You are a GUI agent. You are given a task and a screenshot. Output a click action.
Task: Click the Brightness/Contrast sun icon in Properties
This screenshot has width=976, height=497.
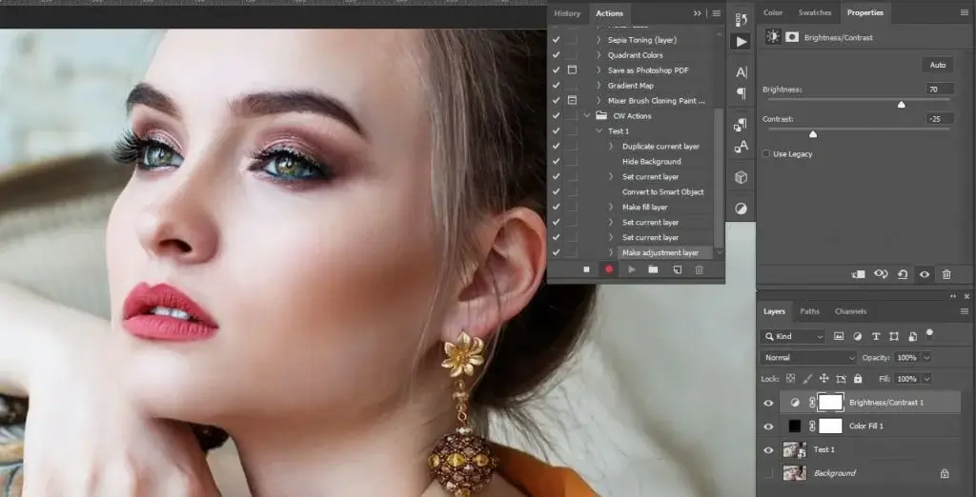pyautogui.click(x=772, y=37)
